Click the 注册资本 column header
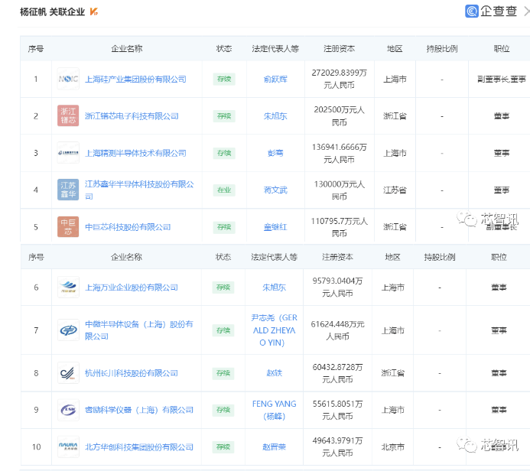 (339, 49)
